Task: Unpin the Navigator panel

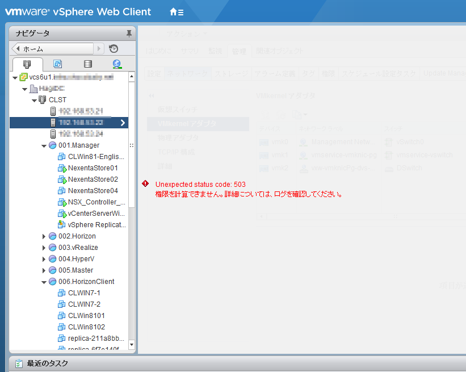Action: point(129,33)
